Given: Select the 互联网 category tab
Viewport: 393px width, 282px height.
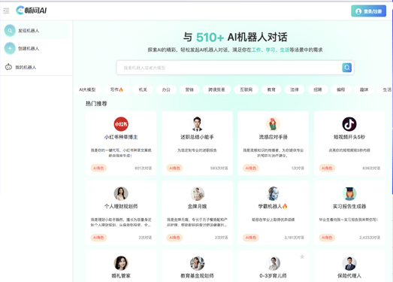Looking at the screenshot, I should (246, 89).
